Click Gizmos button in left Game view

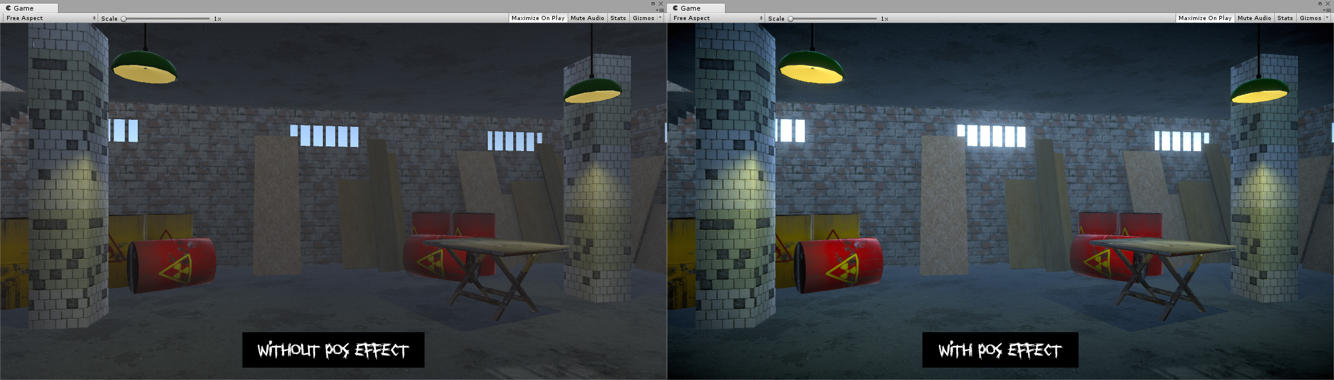643,18
